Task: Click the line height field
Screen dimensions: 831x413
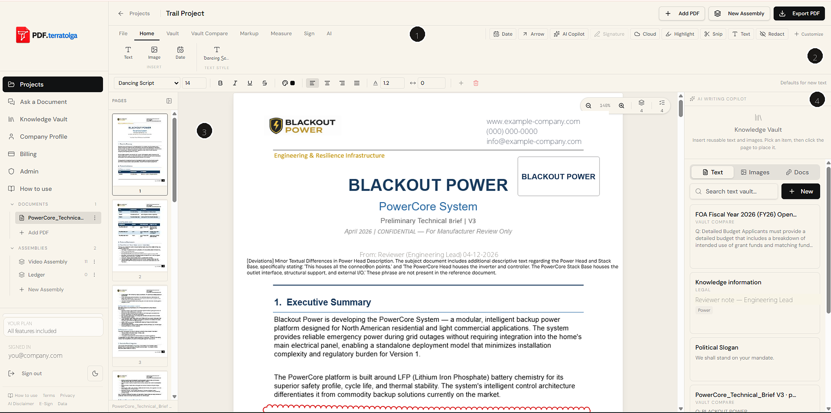Action: point(392,83)
